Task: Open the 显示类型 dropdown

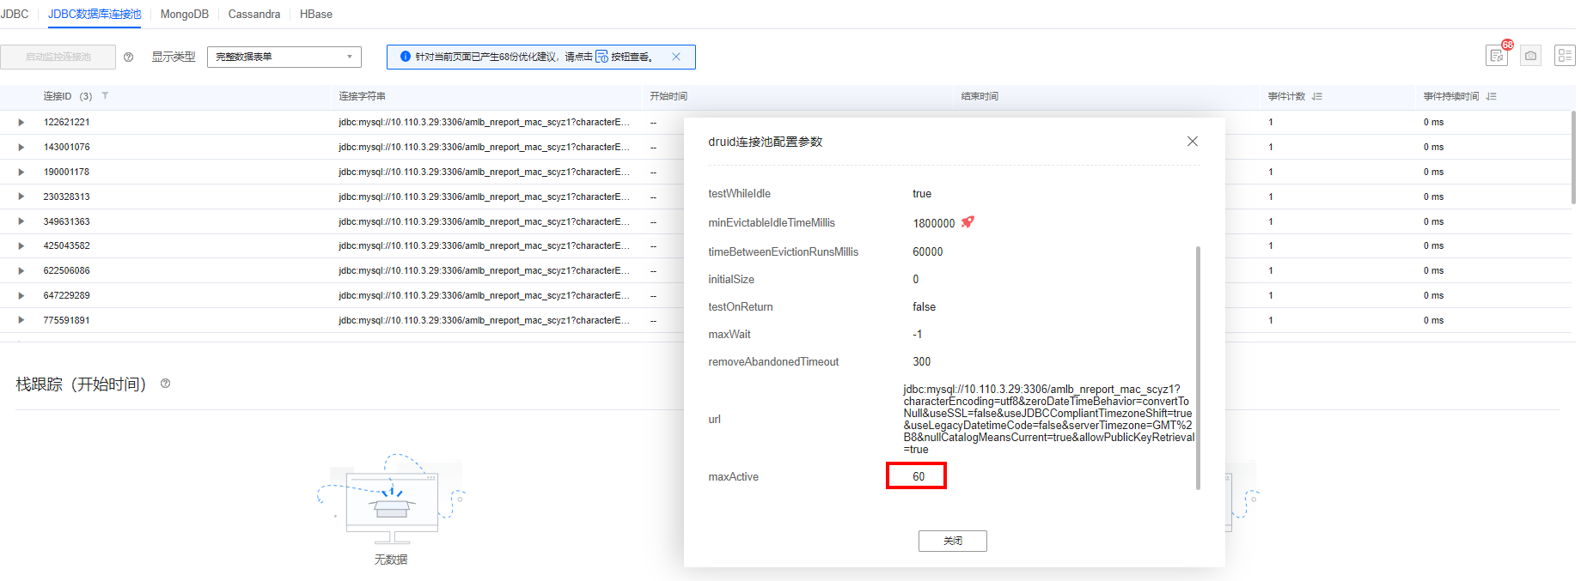Action: click(284, 57)
